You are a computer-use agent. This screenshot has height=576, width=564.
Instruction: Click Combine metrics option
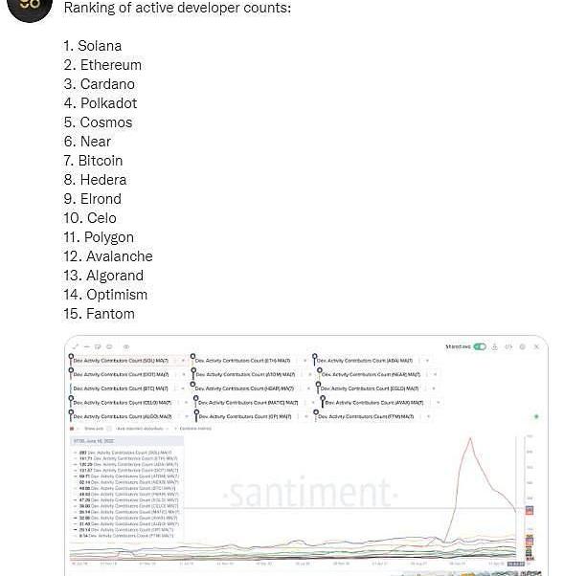point(195,429)
